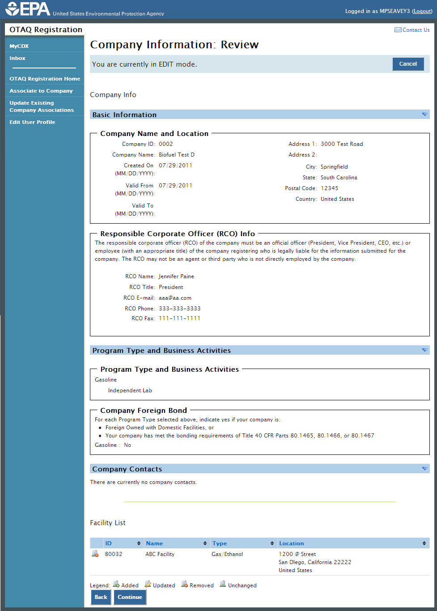Viewport: 437px width, 611px height.
Task: Click the Back button
Action: (101, 597)
